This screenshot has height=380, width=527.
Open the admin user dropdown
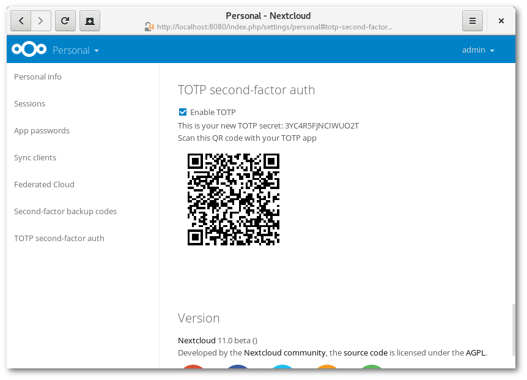[478, 50]
